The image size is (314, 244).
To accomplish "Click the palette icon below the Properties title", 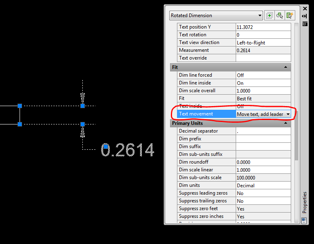I will pos(304,220).
